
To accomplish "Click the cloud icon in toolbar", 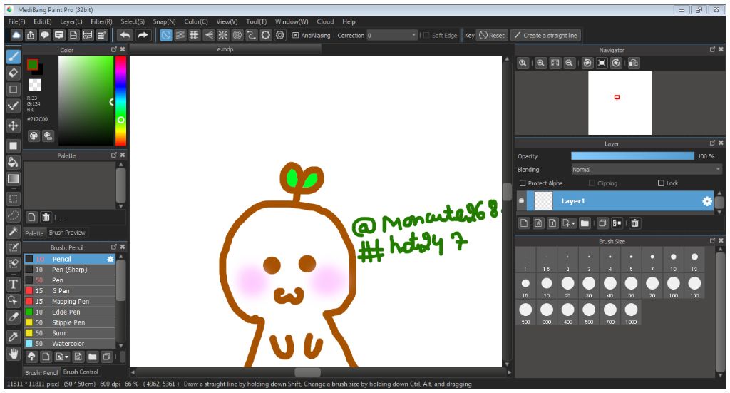I will [16, 36].
